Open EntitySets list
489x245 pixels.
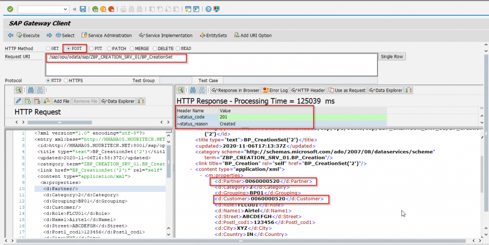pyautogui.click(x=213, y=35)
